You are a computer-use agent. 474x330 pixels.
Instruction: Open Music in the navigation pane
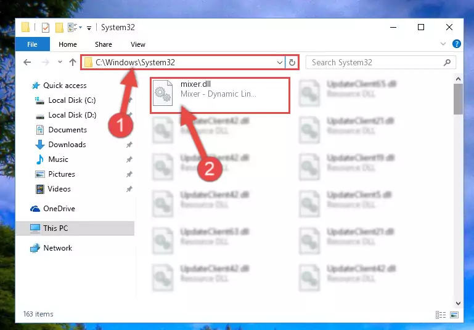click(58, 159)
